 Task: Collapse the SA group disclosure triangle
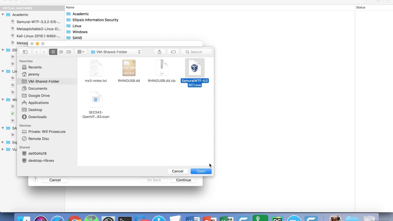pyautogui.click(x=3, y=128)
